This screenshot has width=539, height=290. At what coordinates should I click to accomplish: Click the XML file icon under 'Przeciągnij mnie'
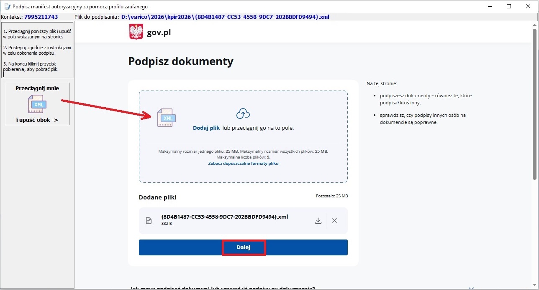37,104
